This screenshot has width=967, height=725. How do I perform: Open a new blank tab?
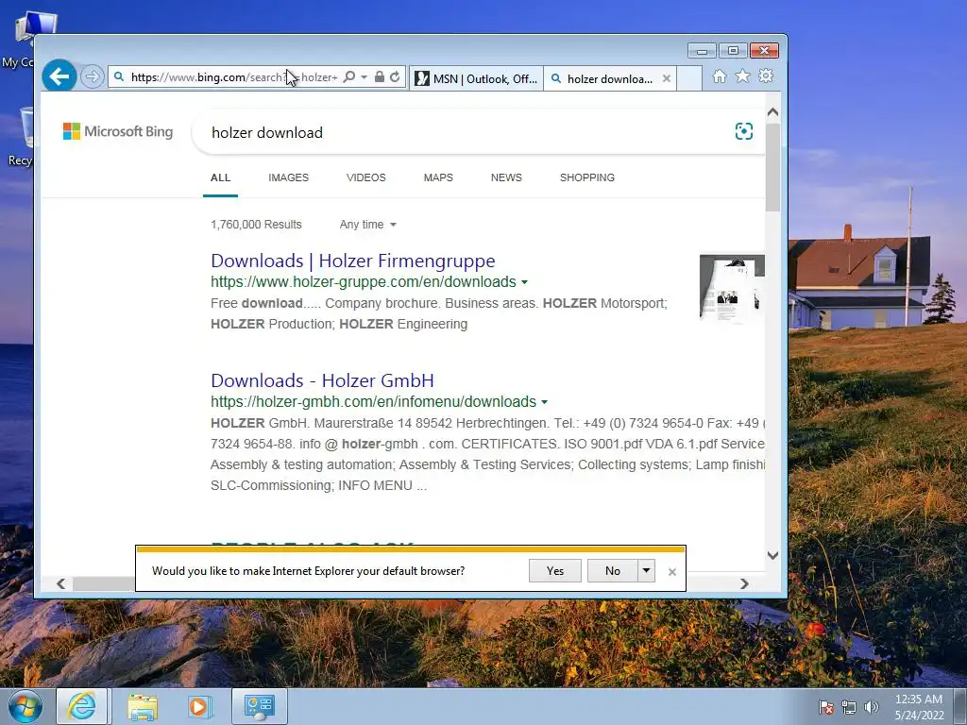click(x=689, y=78)
